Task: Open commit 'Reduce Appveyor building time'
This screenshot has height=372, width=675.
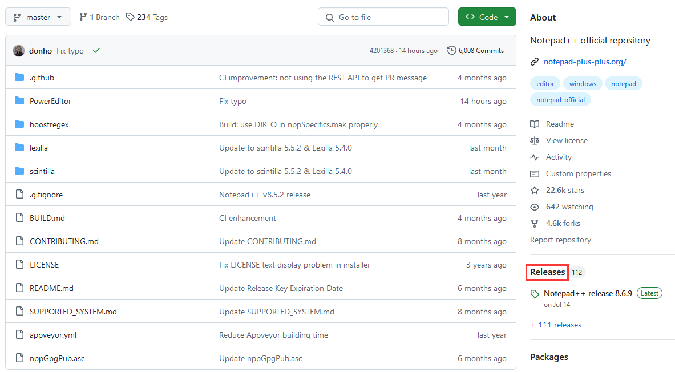Action: [x=273, y=335]
